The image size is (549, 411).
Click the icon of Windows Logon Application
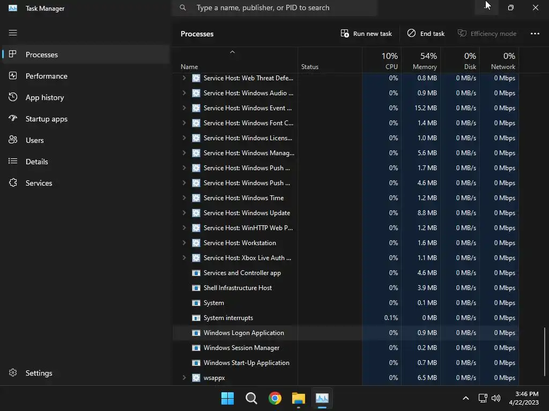click(x=196, y=333)
